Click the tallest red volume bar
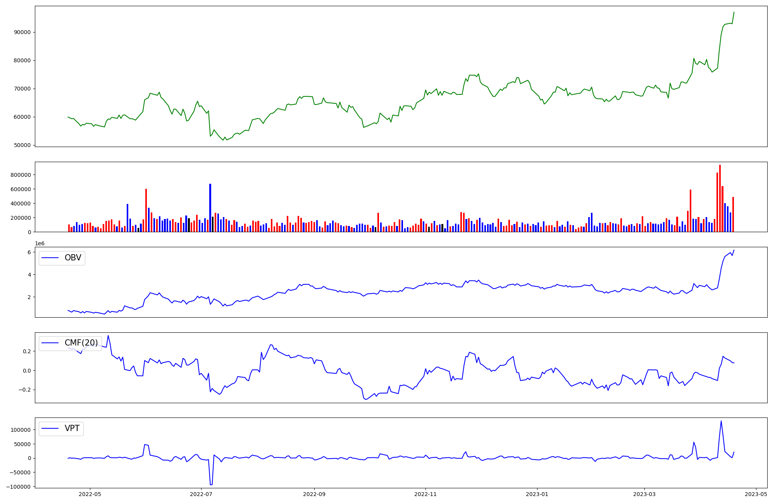This screenshot has height=503, width=775. click(720, 198)
